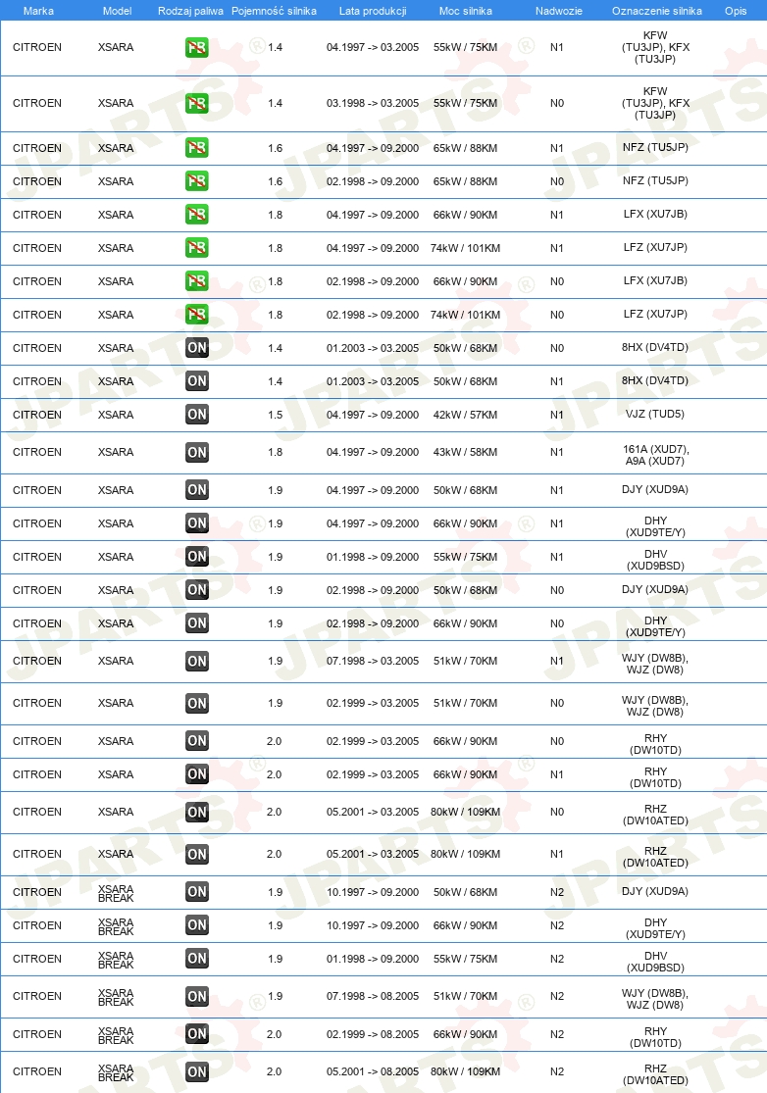Click the 'Model' column header
Screen dimensions: 767x1093
coord(117,11)
